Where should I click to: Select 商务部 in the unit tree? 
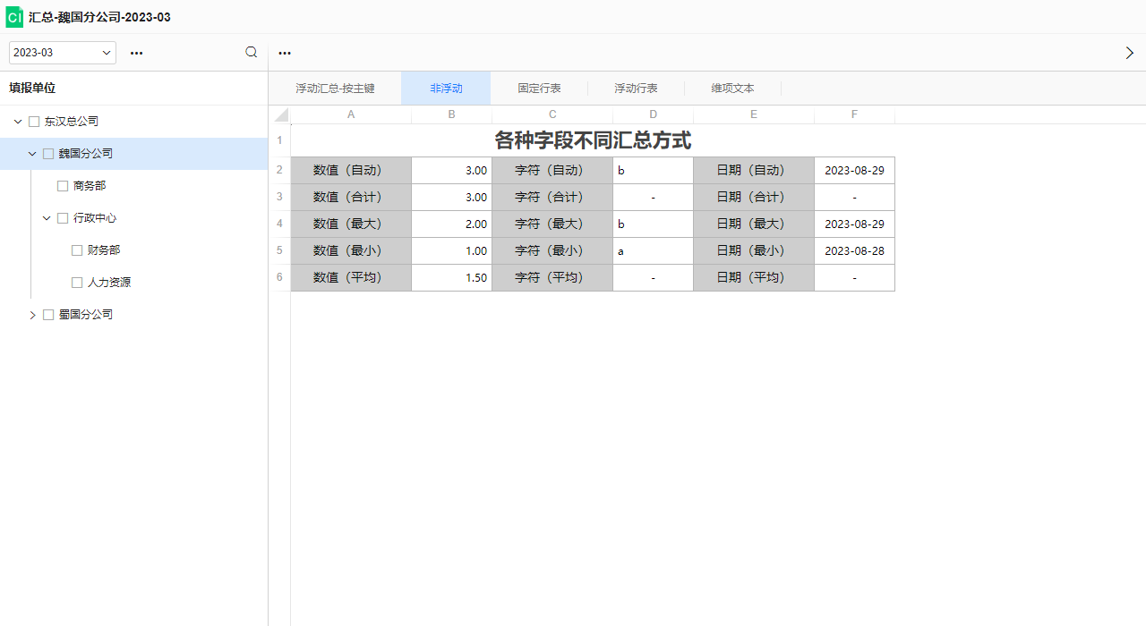[x=90, y=185]
